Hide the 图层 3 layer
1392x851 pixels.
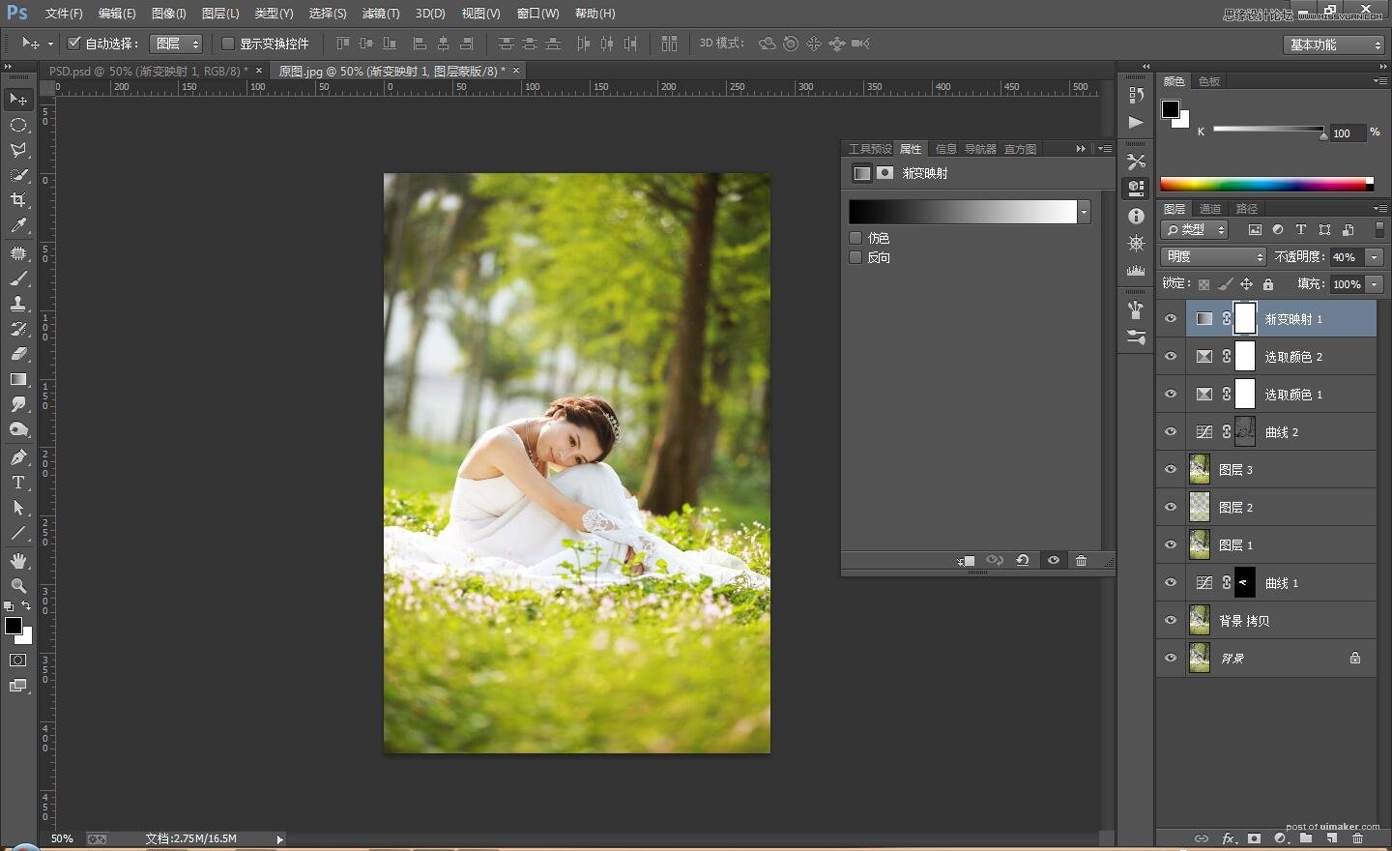coord(1171,470)
